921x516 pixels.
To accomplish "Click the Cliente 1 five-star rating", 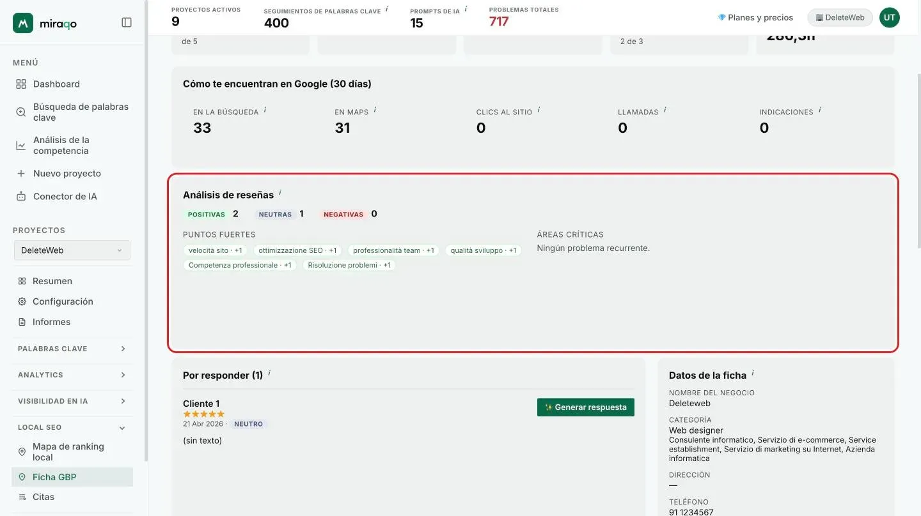I will [204, 414].
